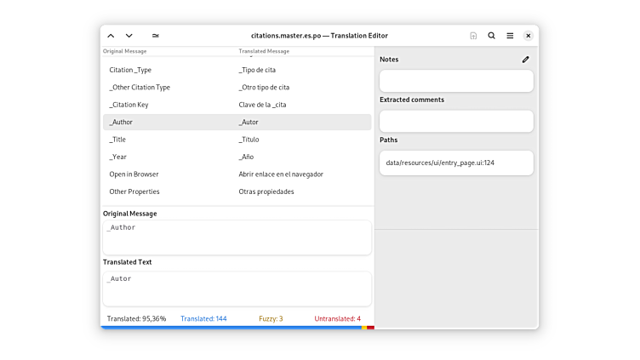Click the Translated Text input field

click(237, 289)
